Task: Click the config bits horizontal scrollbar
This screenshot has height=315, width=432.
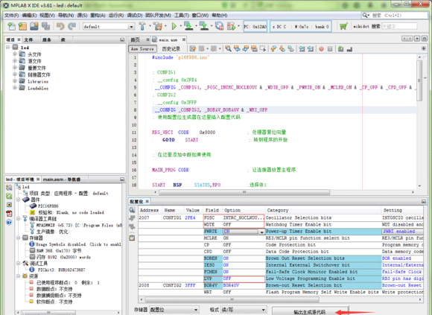Action: (232, 299)
